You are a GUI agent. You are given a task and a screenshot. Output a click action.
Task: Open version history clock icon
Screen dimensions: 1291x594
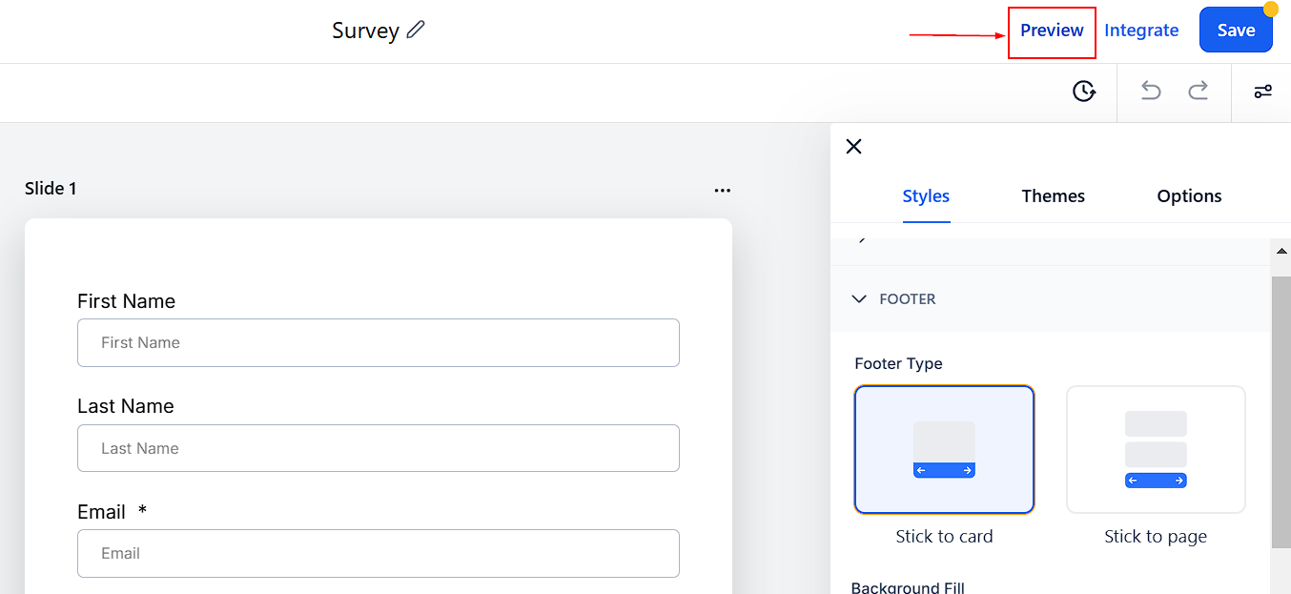[x=1084, y=92]
